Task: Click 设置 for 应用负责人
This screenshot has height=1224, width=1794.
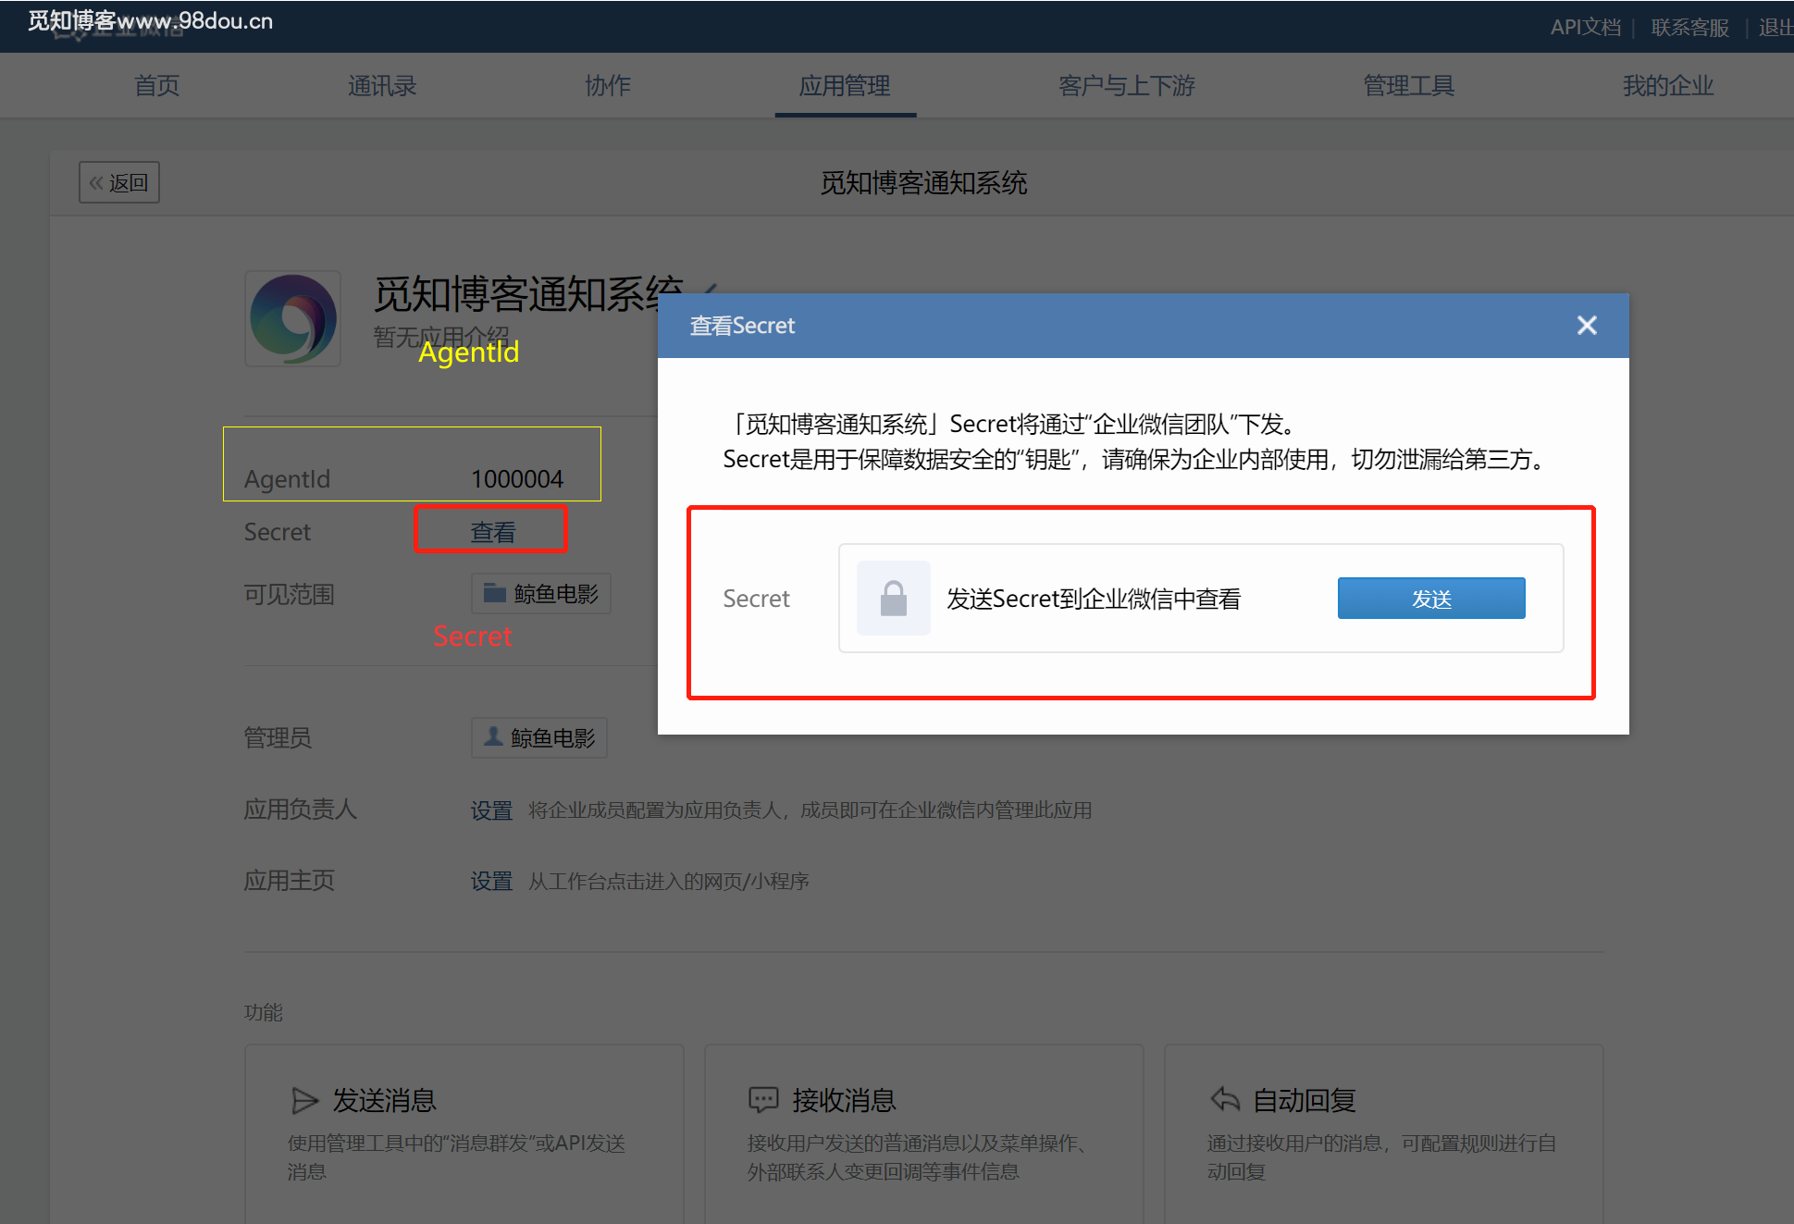Action: [491, 810]
